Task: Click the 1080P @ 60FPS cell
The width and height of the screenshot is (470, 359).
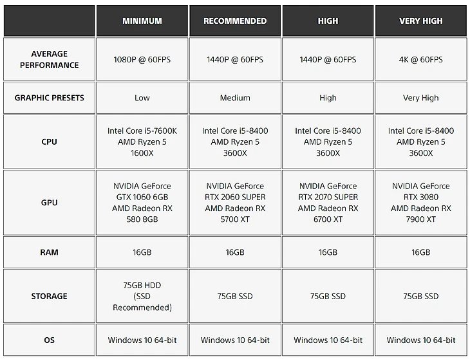Action: tap(142, 59)
